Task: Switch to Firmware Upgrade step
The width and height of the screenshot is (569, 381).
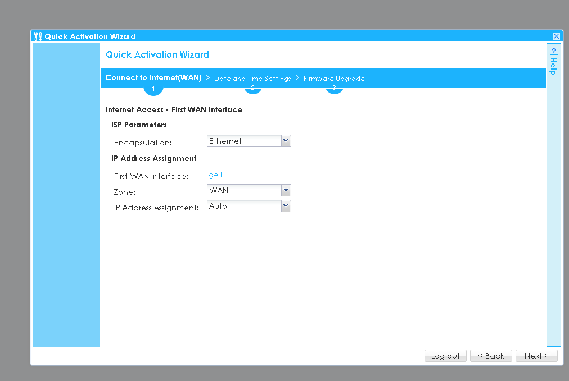Action: pyautogui.click(x=334, y=78)
